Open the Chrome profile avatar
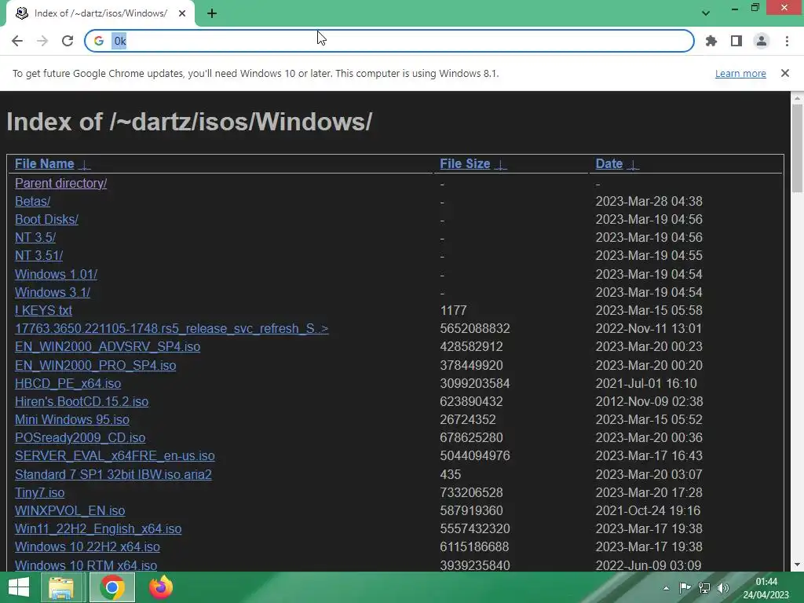This screenshot has height=603, width=804. (x=762, y=41)
